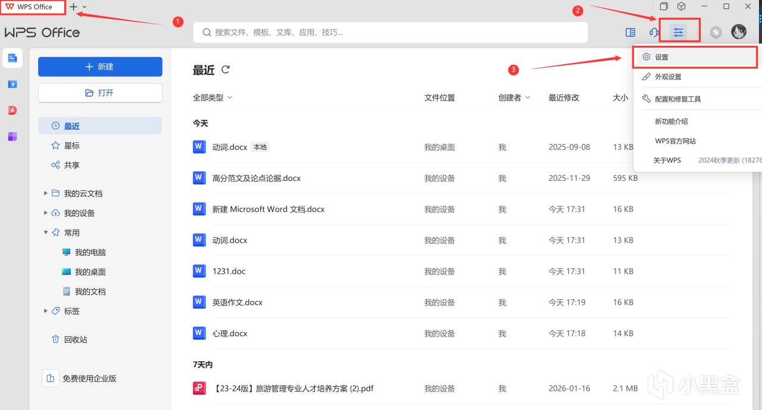Click the stacked windows icon in title bar
Image resolution: width=762 pixels, height=410 pixels.
click(x=664, y=7)
